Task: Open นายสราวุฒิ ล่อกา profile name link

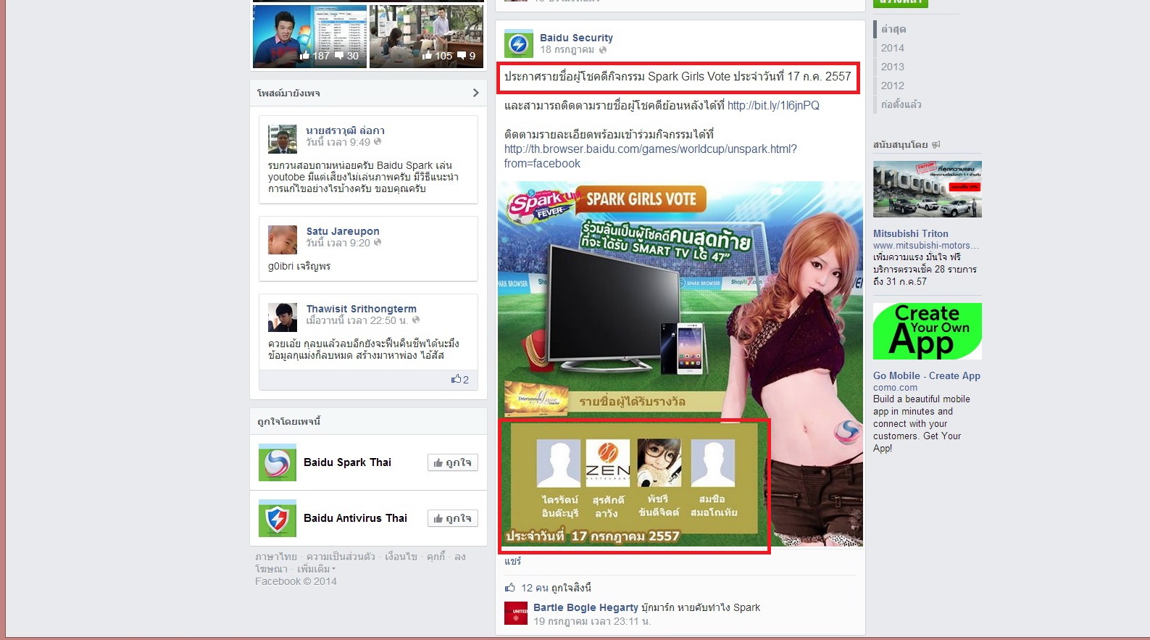Action: click(345, 130)
